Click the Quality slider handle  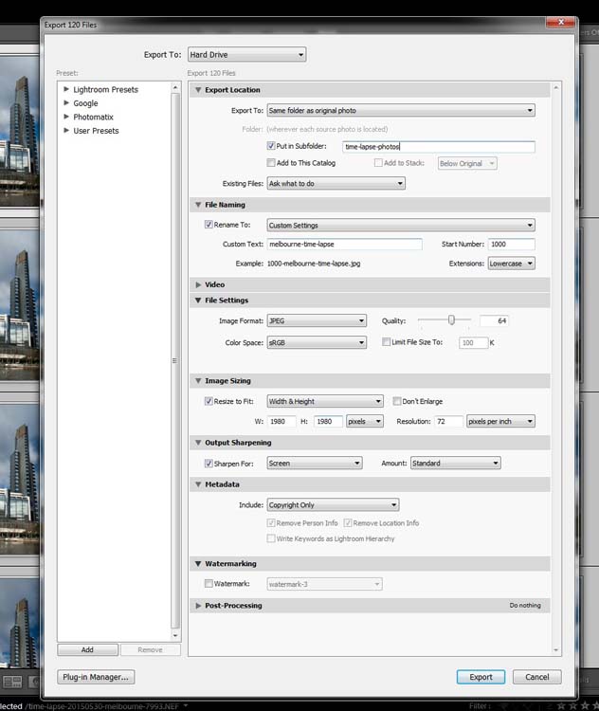[452, 320]
